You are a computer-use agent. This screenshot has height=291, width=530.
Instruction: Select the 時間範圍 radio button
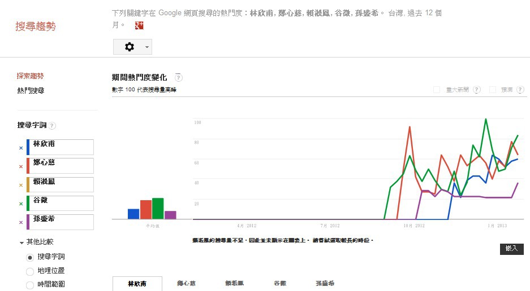(x=30, y=285)
